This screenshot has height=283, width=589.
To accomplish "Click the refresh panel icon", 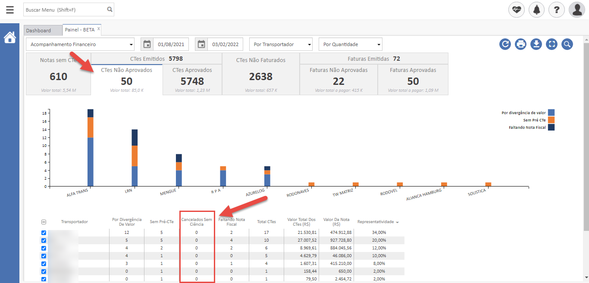I will (505, 44).
